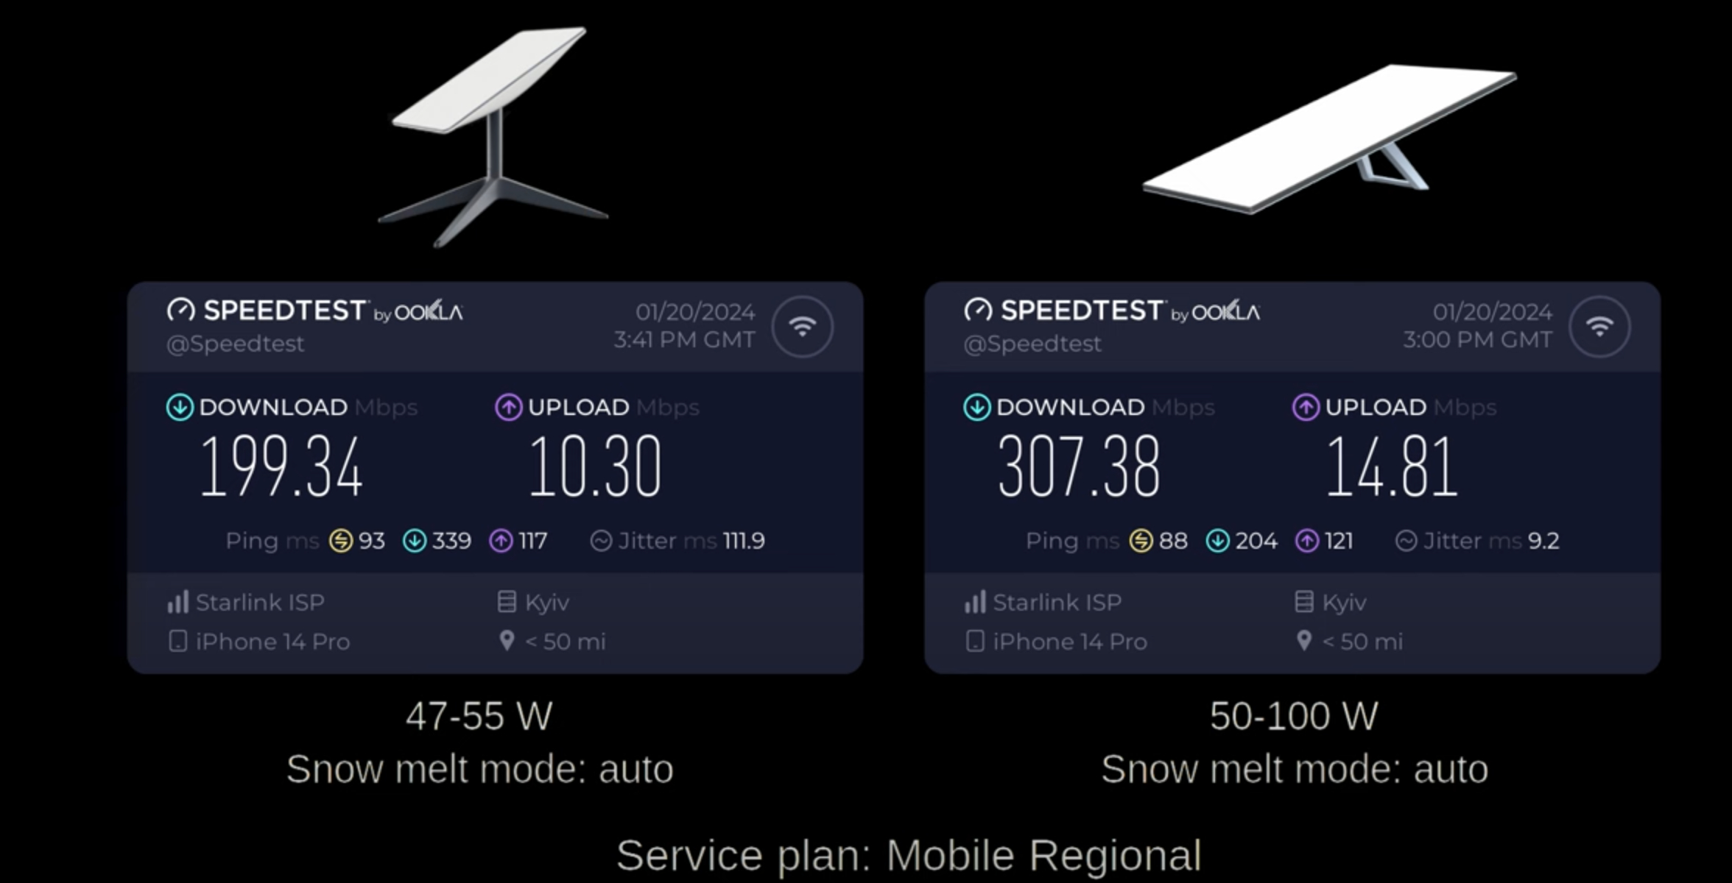Click the iPhone 14 Pro device label, right card
Screen dimensions: 1732x883
click(x=1069, y=642)
